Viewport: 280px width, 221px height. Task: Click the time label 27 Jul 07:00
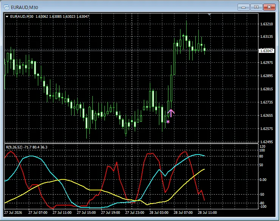tap(38, 213)
